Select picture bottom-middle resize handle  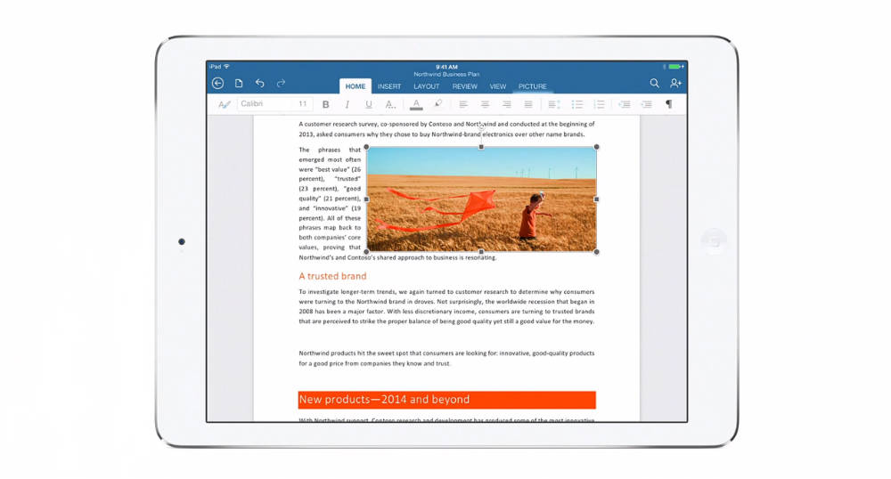pos(481,251)
